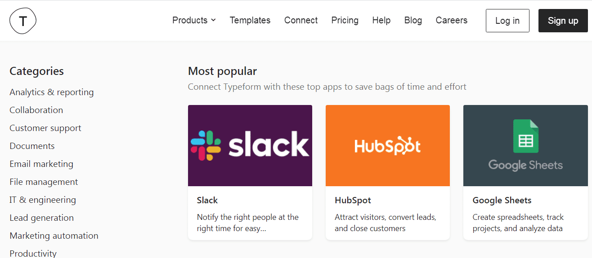This screenshot has width=592, height=258.
Task: Open the Pricing page
Action: (345, 20)
